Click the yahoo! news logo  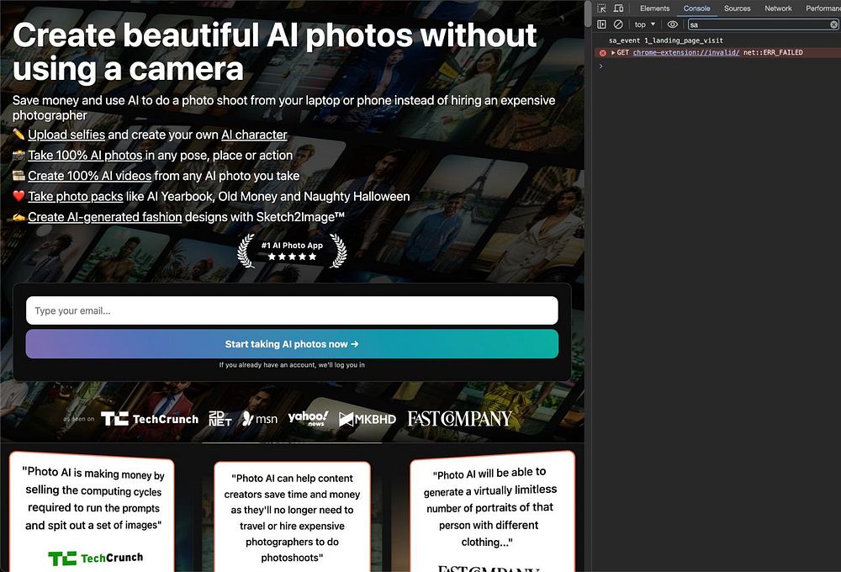tap(308, 419)
